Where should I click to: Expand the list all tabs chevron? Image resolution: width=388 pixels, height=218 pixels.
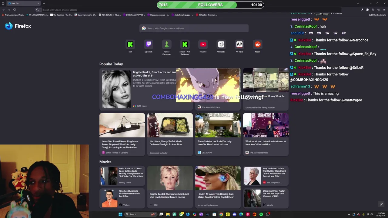point(358,3)
